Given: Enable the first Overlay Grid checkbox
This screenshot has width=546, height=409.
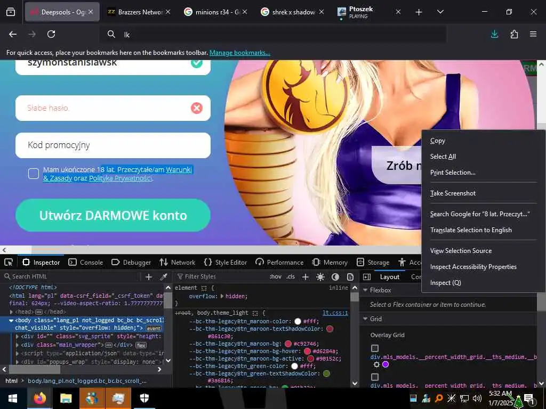Looking at the screenshot, I should (375, 348).
